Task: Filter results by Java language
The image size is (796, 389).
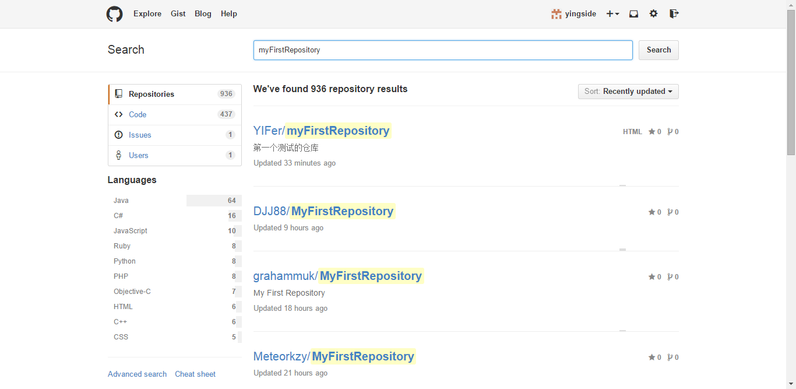Action: click(x=175, y=201)
